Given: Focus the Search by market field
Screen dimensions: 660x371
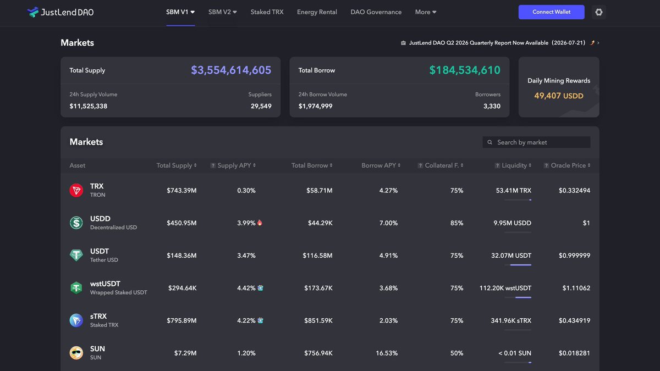Looking at the screenshot, I should 536,142.
